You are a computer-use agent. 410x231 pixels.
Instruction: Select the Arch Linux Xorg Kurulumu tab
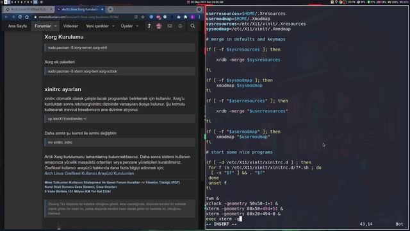coord(79,10)
